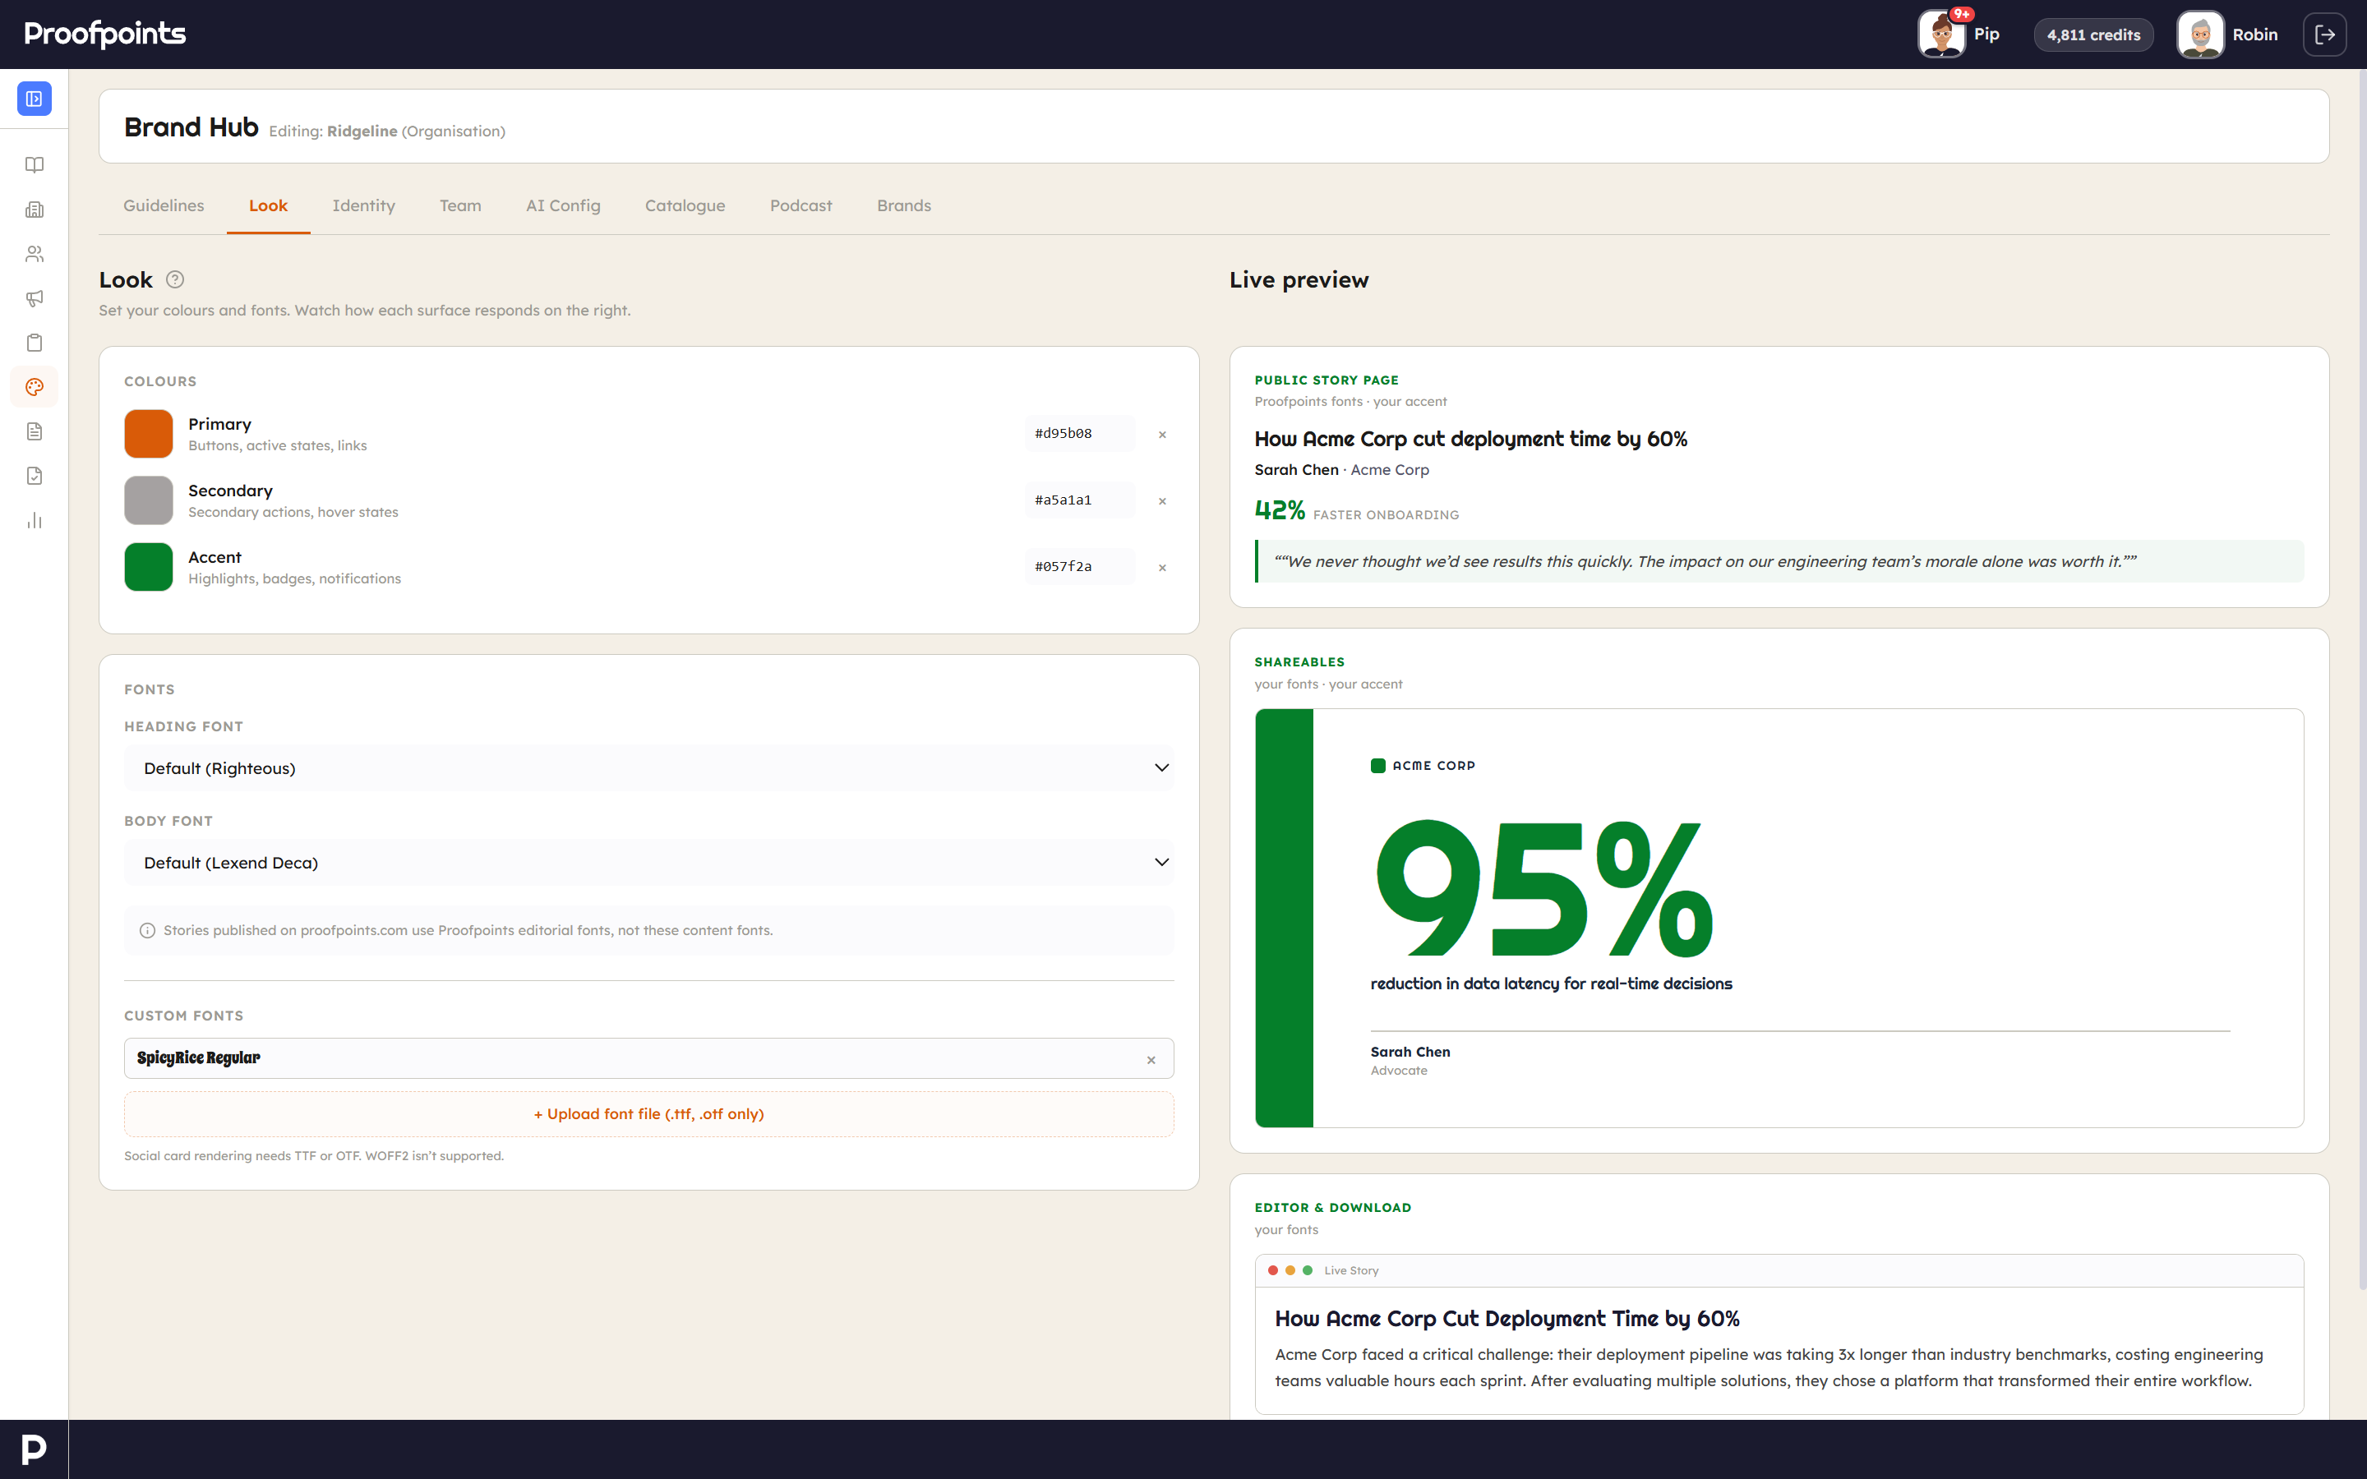
Task: Open the checked document icon in sidebar
Action: coord(35,477)
